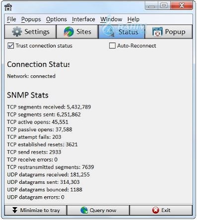
Task: Click UDP datagrams received: 181,255
Action: [x=48, y=175]
